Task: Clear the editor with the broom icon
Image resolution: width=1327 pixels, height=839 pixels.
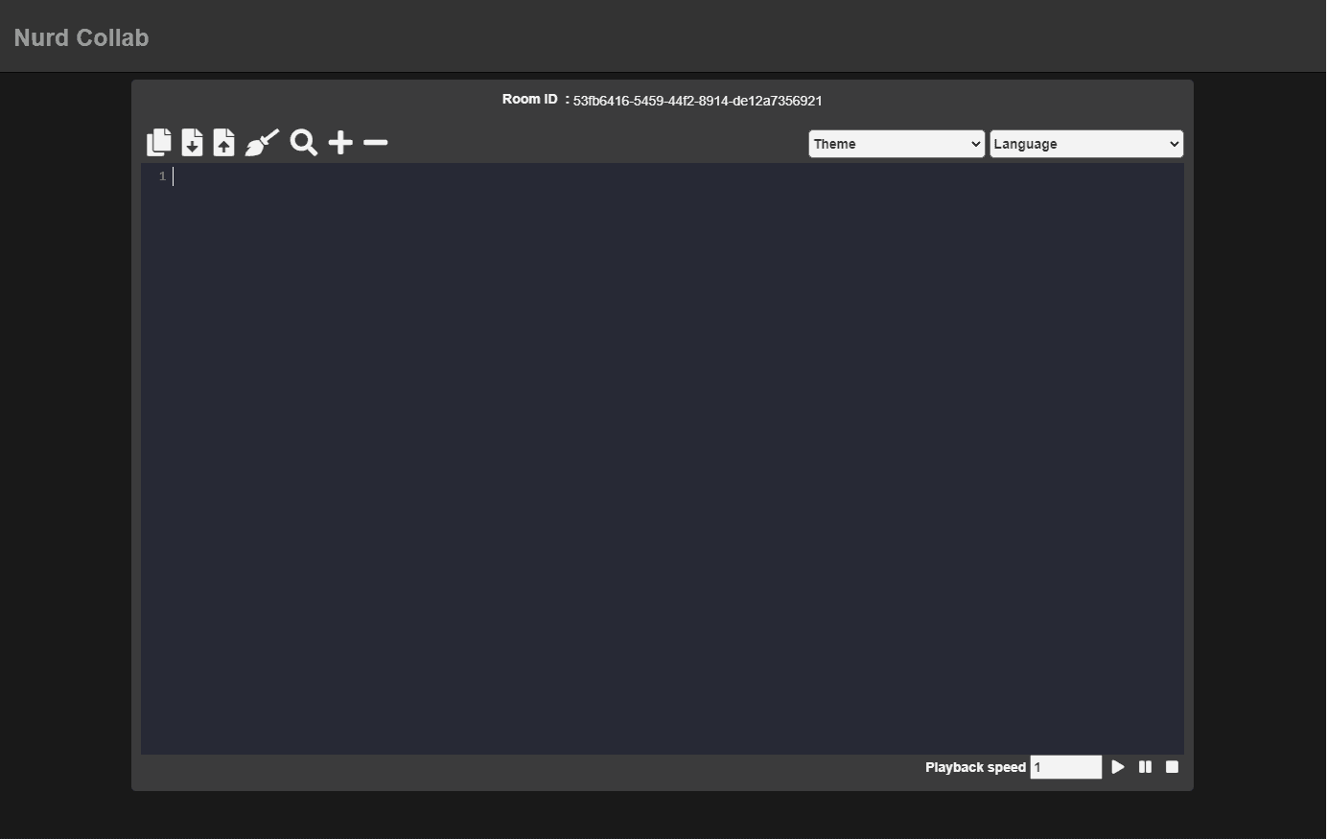Action: click(263, 142)
